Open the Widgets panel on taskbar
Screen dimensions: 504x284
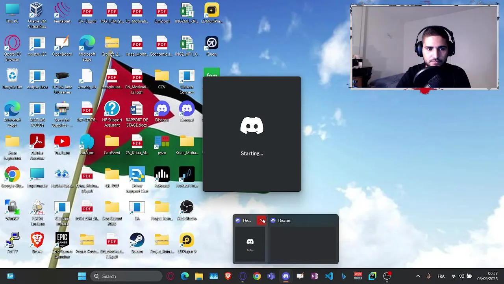(11, 276)
